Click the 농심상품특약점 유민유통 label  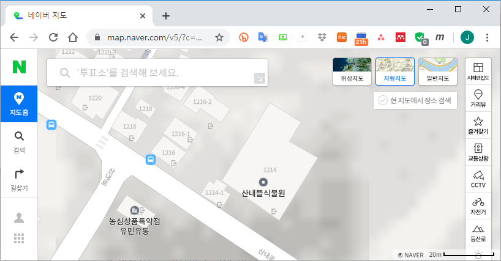point(135,226)
